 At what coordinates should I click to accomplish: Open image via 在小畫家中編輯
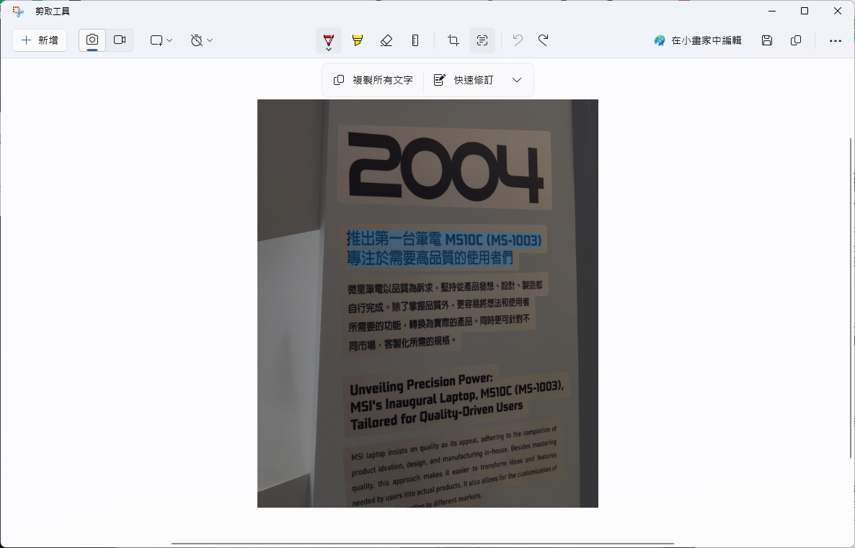click(x=698, y=40)
